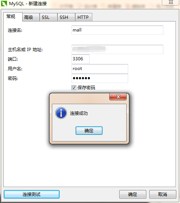Click the Navicat MySQL logo icon

tap(4, 3)
